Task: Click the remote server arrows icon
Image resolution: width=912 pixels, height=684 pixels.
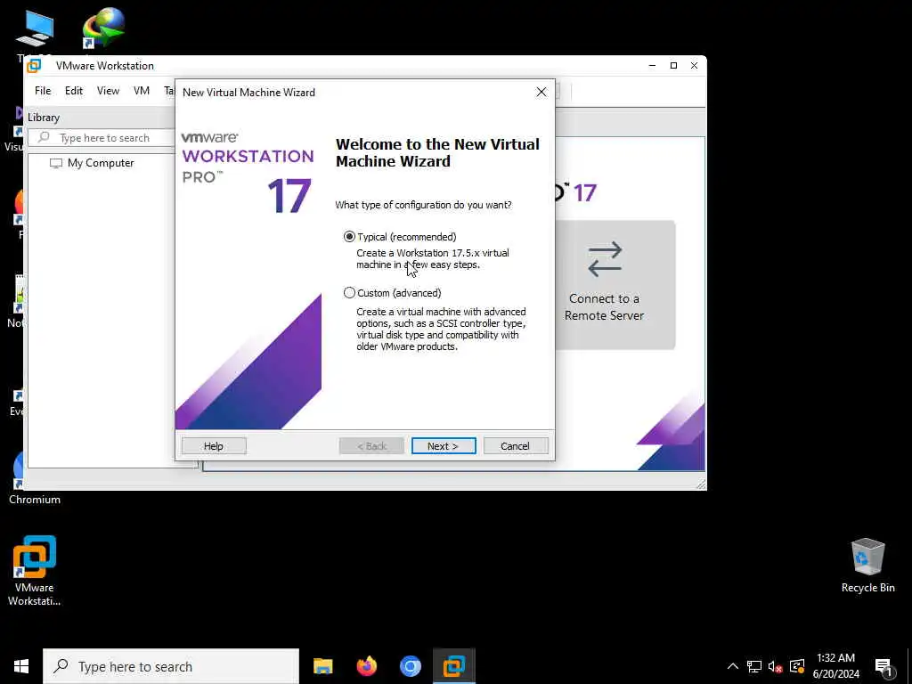Action: tap(605, 259)
